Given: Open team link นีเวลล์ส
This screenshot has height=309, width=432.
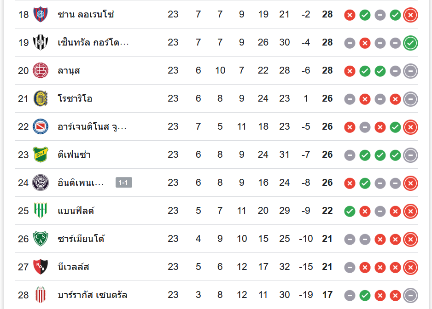Looking at the screenshot, I should coord(74,267).
